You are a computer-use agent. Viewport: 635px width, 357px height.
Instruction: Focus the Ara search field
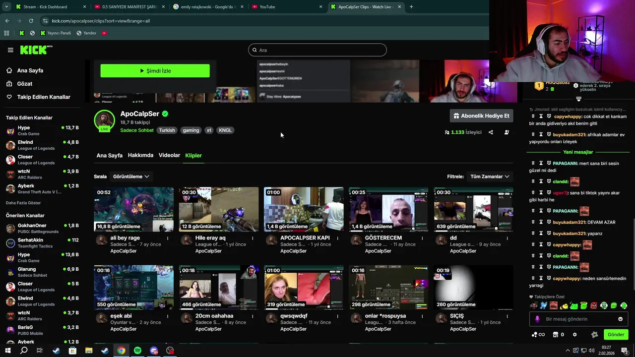tap(317, 50)
